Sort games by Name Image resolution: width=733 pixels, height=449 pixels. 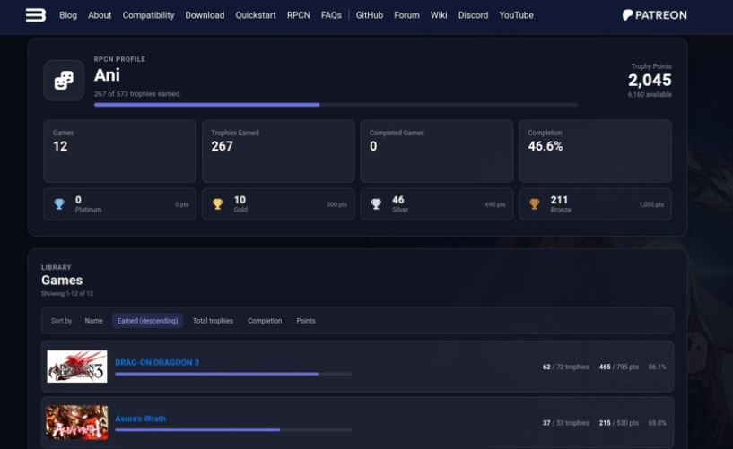pyautogui.click(x=93, y=321)
